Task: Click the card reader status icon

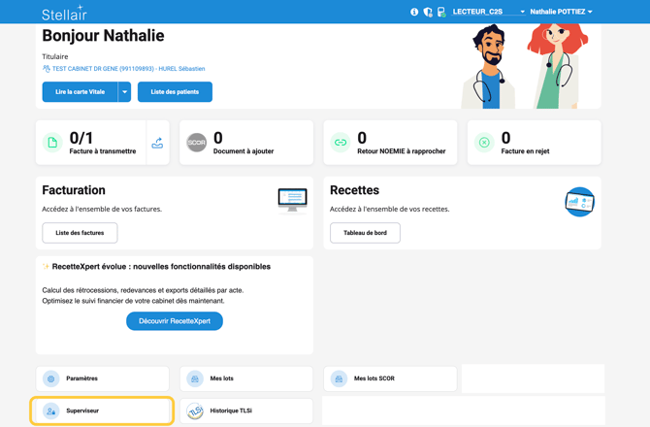Action: 441,13
